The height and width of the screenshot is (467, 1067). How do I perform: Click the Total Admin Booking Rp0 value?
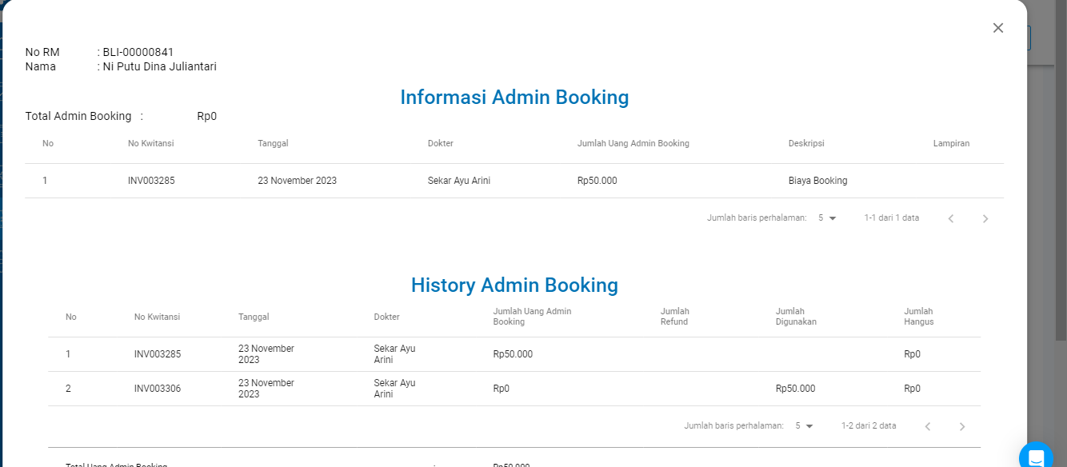point(207,116)
